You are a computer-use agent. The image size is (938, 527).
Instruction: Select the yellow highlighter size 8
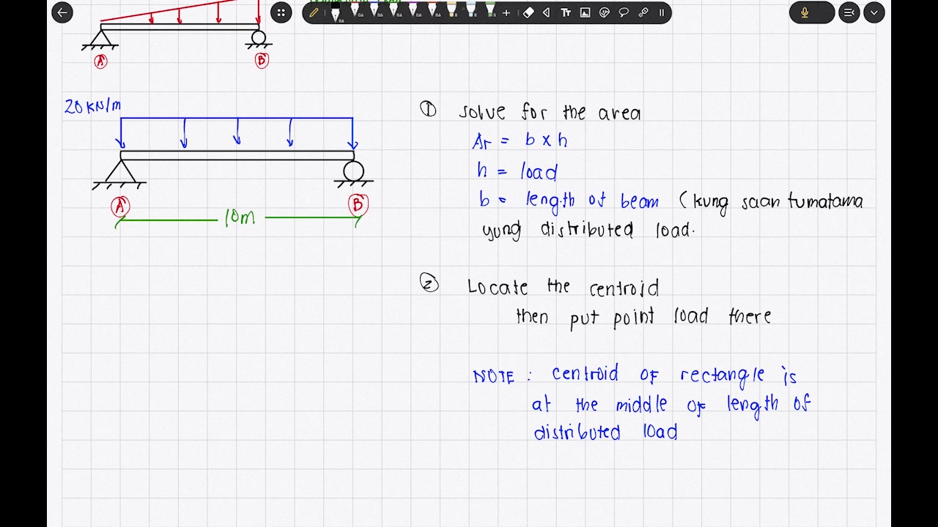(451, 10)
